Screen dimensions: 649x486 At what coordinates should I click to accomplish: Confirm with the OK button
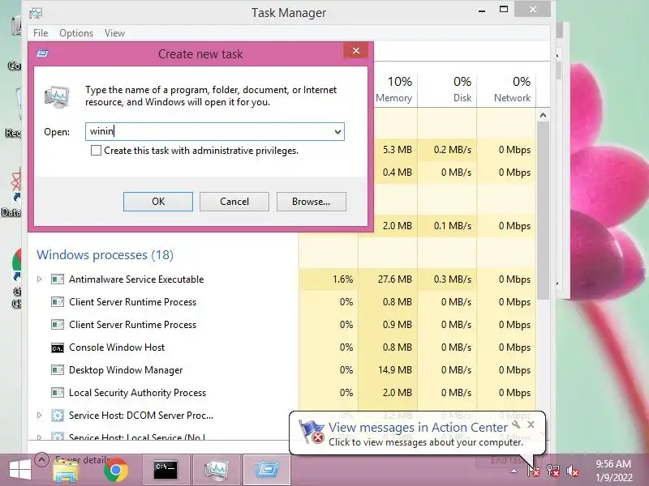tap(158, 202)
